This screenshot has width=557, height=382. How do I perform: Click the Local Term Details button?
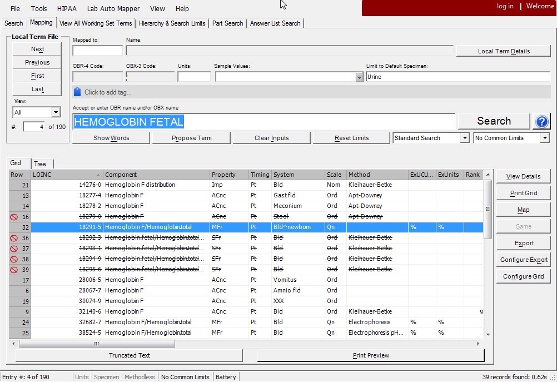tap(504, 51)
